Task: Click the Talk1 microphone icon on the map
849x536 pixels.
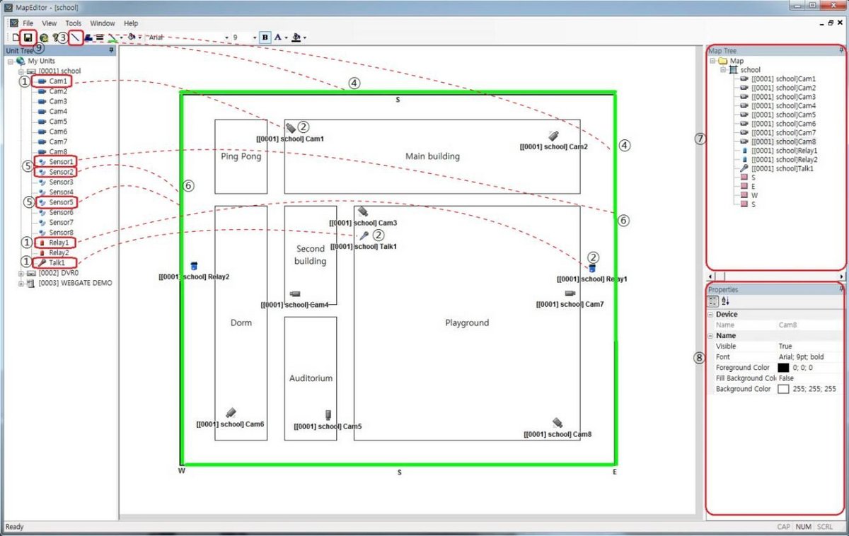Action: point(364,236)
